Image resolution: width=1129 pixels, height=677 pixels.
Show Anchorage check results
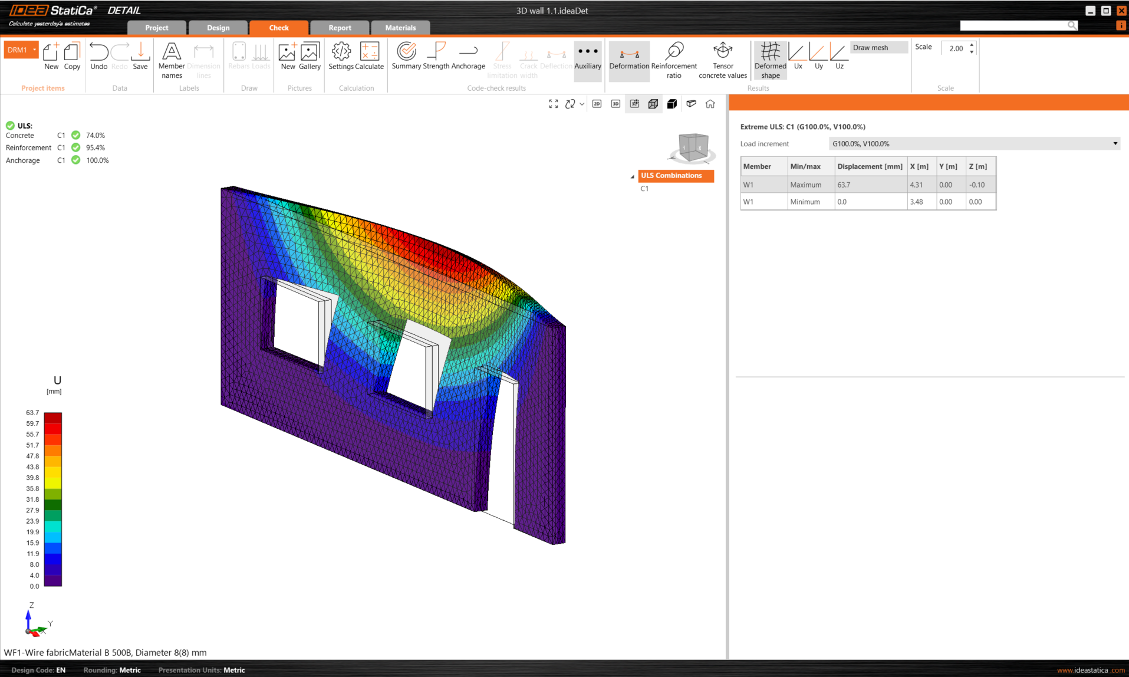tap(468, 56)
